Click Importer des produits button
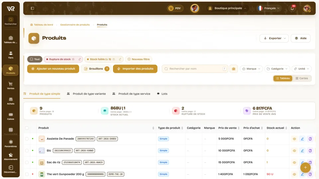319x179 pixels. point(135,69)
